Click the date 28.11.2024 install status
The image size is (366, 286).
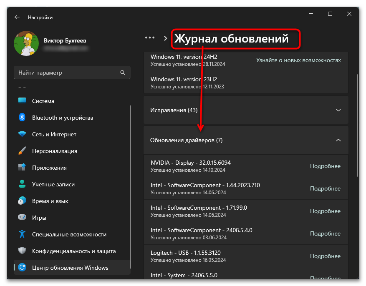point(188,64)
